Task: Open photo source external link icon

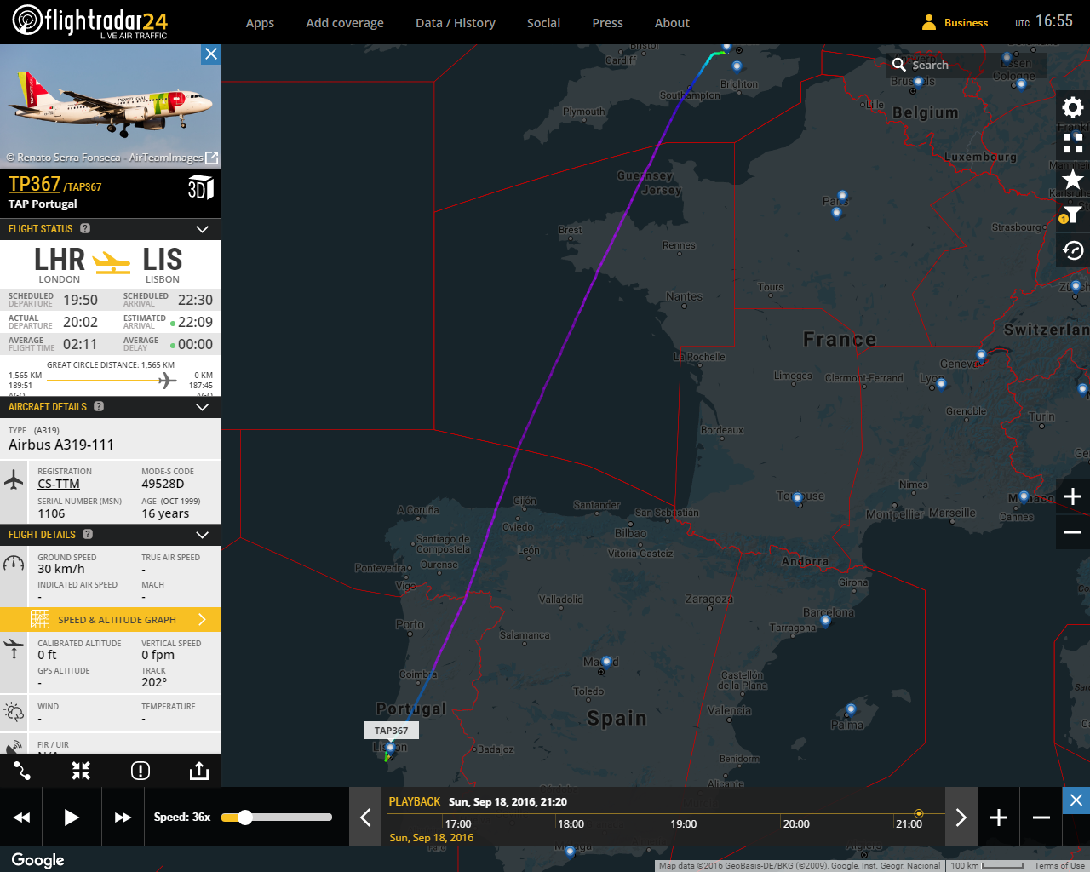Action: (x=212, y=158)
